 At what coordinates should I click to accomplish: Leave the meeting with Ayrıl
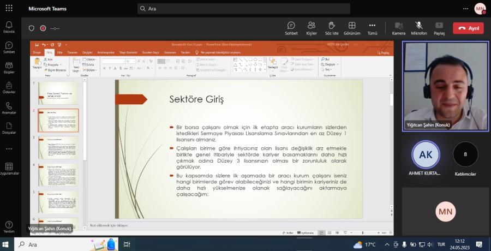tap(468, 28)
